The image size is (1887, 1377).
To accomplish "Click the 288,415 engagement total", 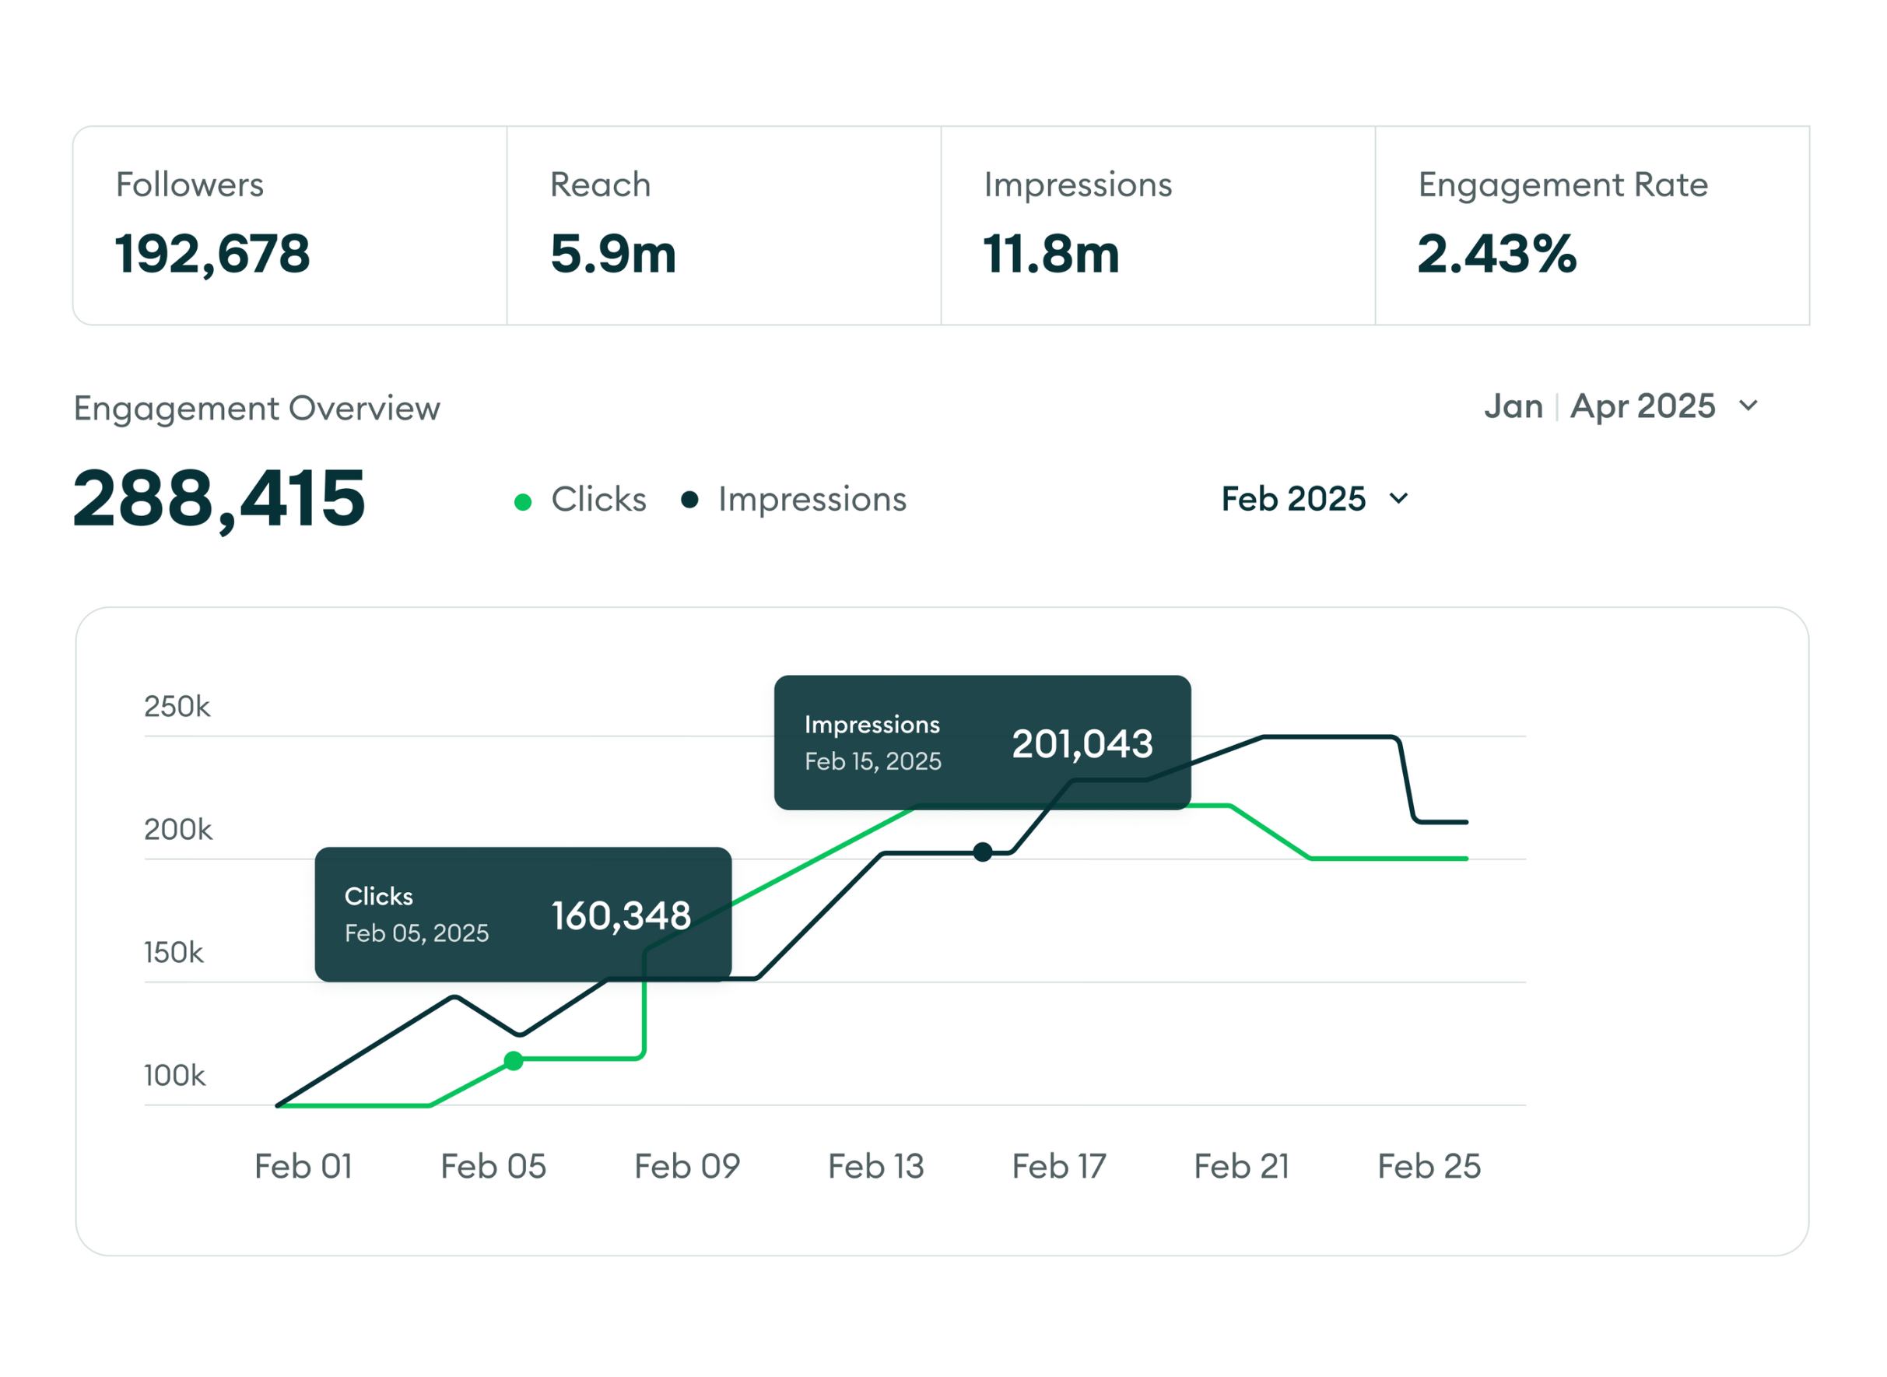I will [219, 498].
